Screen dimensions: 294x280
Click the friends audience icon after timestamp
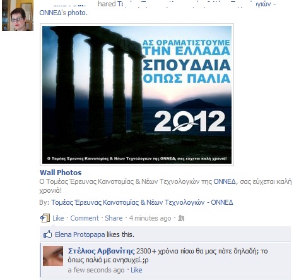(x=181, y=218)
